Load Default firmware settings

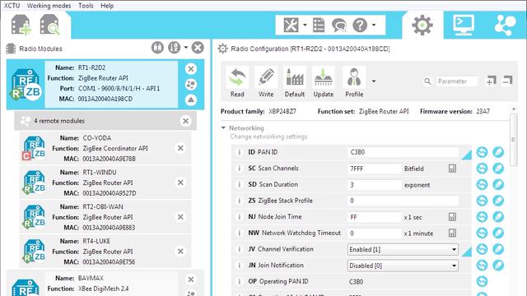point(295,82)
